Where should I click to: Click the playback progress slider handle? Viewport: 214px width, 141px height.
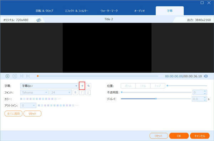click(x=38, y=76)
